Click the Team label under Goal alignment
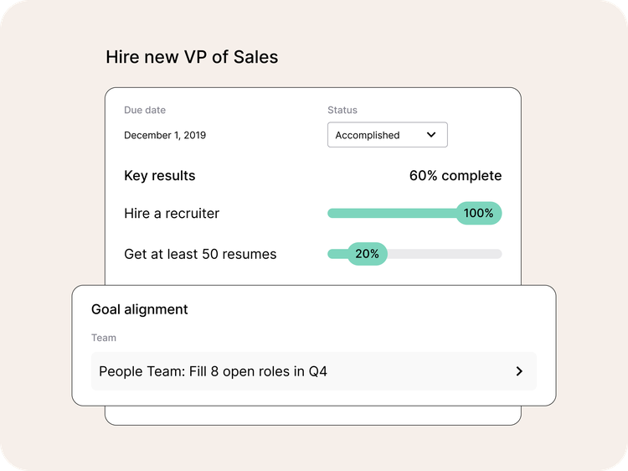Image resolution: width=628 pixels, height=471 pixels. pos(104,338)
